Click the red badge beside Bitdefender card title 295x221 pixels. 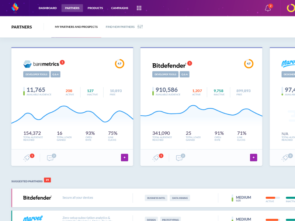[x=190, y=63]
